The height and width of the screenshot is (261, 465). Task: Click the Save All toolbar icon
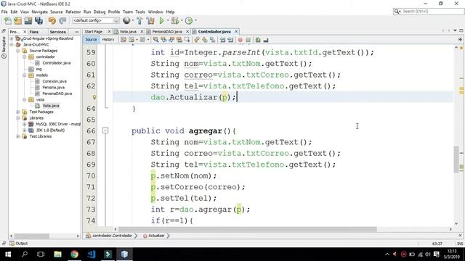click(39, 21)
